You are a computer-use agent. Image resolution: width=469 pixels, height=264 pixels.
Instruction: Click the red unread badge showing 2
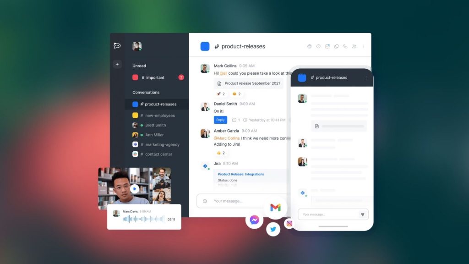click(x=181, y=77)
